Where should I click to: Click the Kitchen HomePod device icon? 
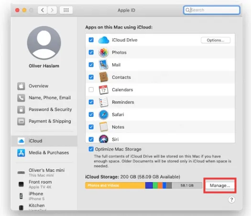[21, 207]
